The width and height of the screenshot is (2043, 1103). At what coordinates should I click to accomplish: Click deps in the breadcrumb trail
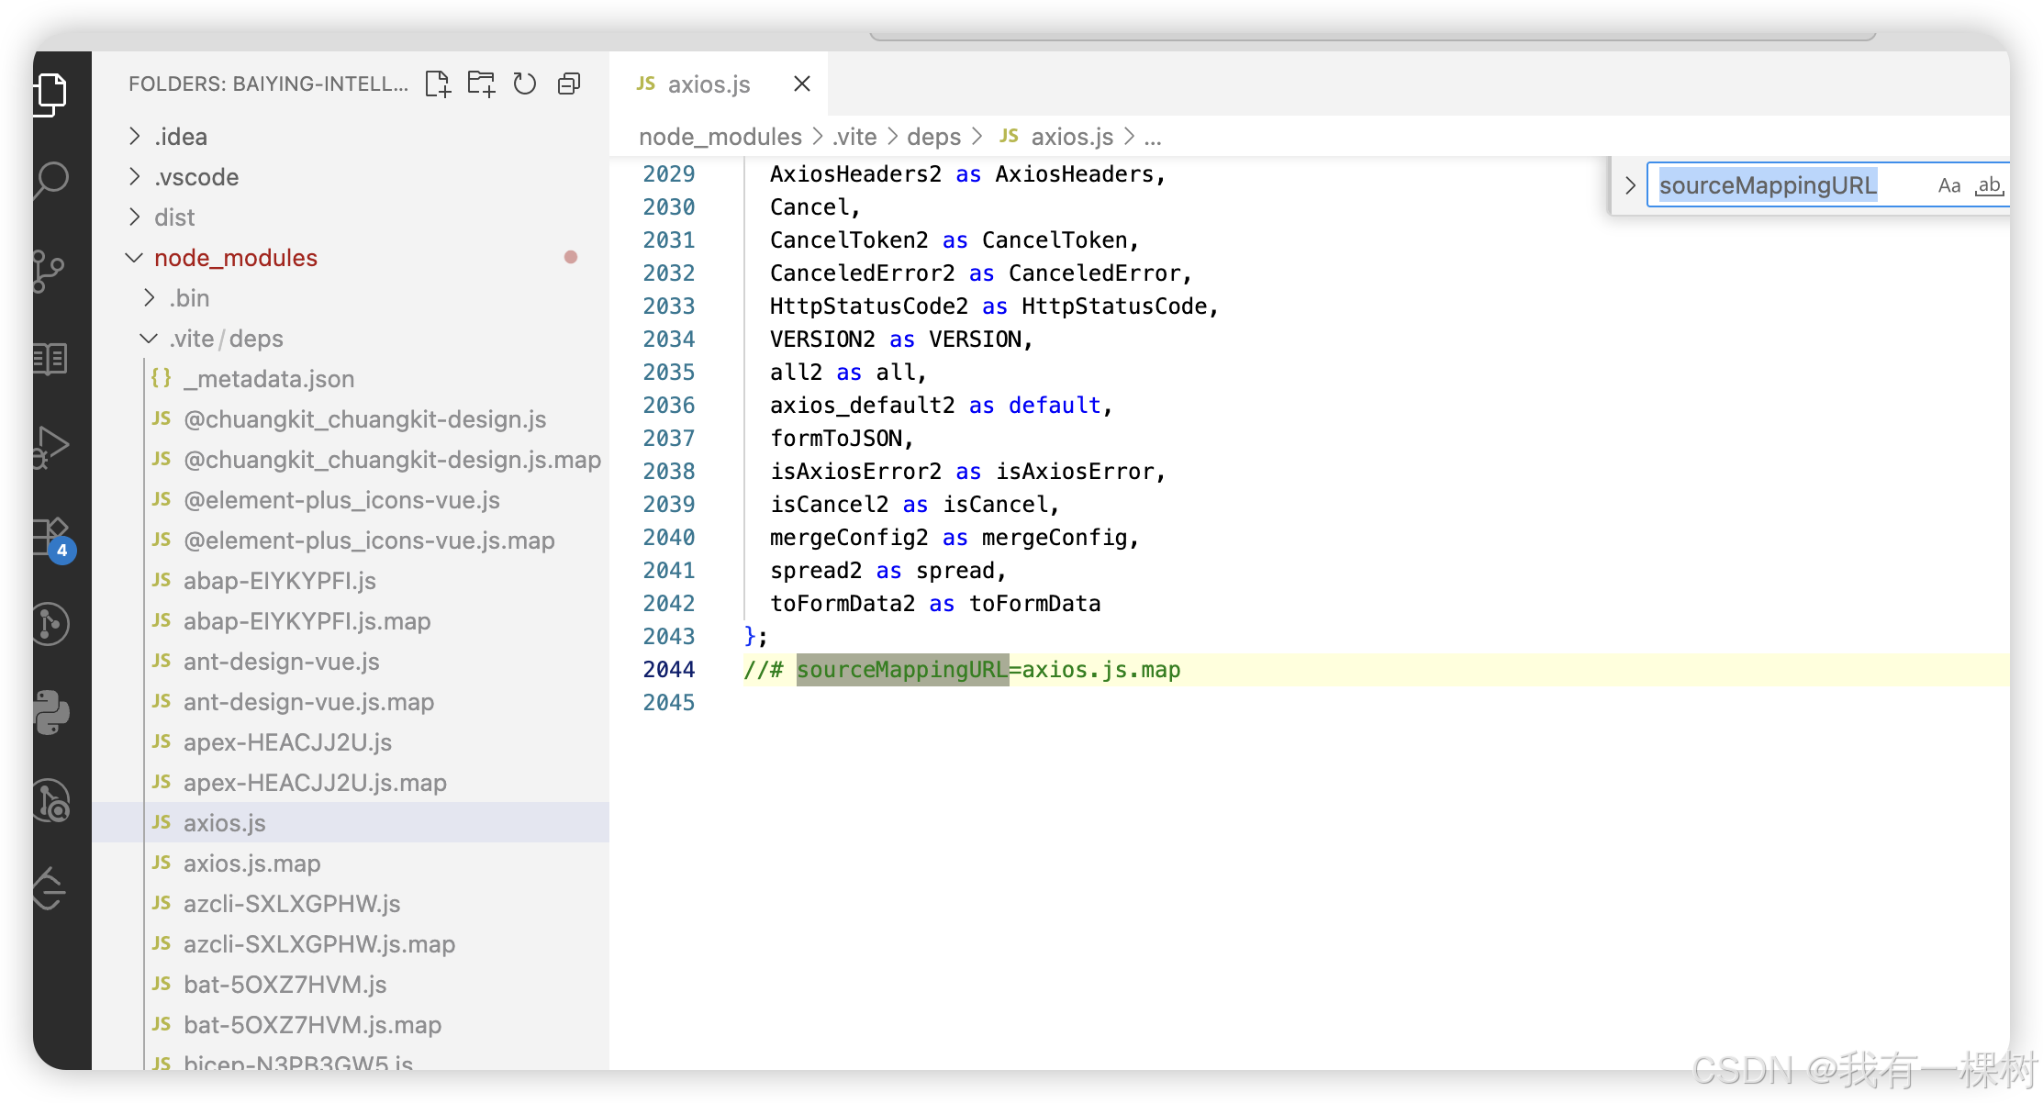933,136
